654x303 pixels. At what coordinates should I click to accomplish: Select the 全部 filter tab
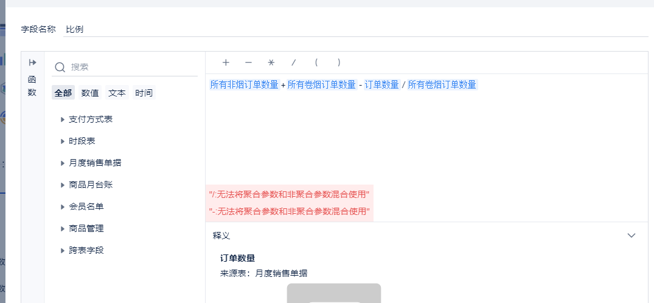coord(63,93)
